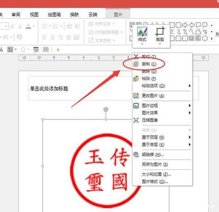Choose 剪切(T) from the context menu
Viewport: 219px width, 212px height.
tap(162, 56)
